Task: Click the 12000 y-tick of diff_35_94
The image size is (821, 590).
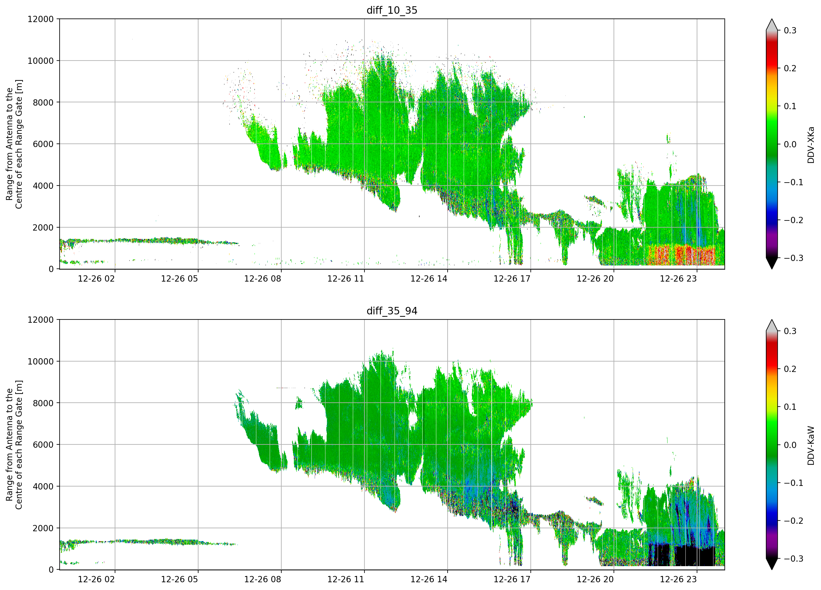Action: click(x=41, y=320)
